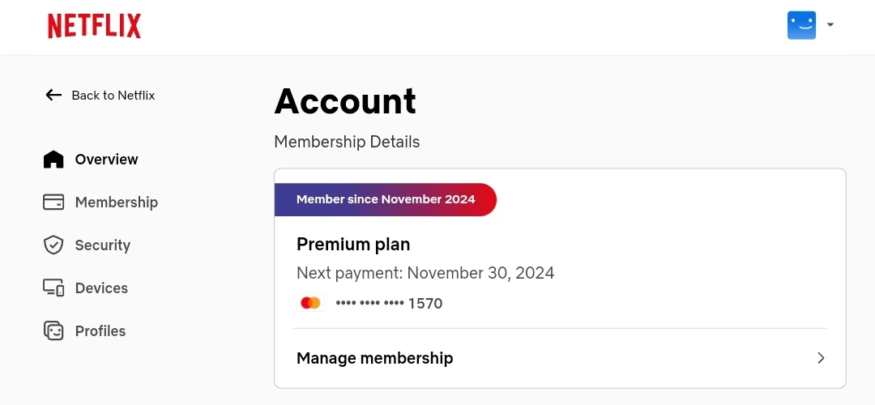
Task: Click the Premium plan heading
Action: [x=353, y=245]
